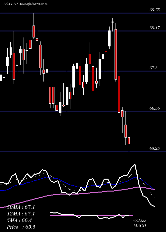
Task: Select the 69.75 price level label
Action: coord(155,10)
